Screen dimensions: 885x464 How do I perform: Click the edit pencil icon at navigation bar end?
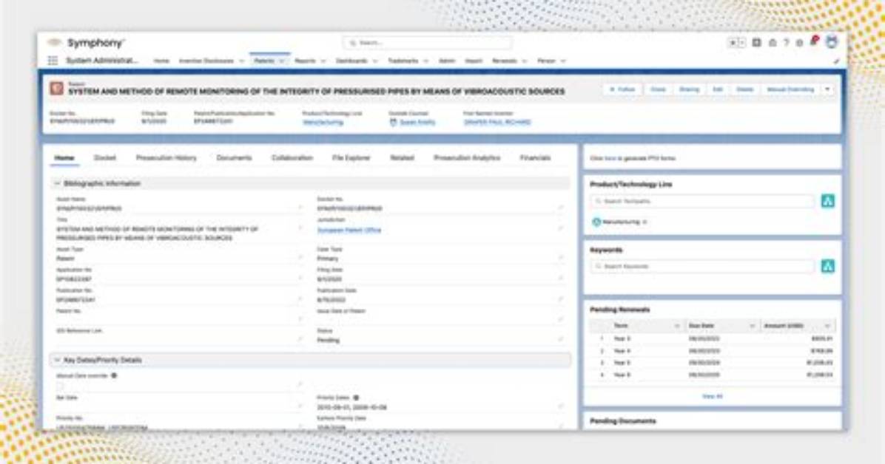[836, 61]
